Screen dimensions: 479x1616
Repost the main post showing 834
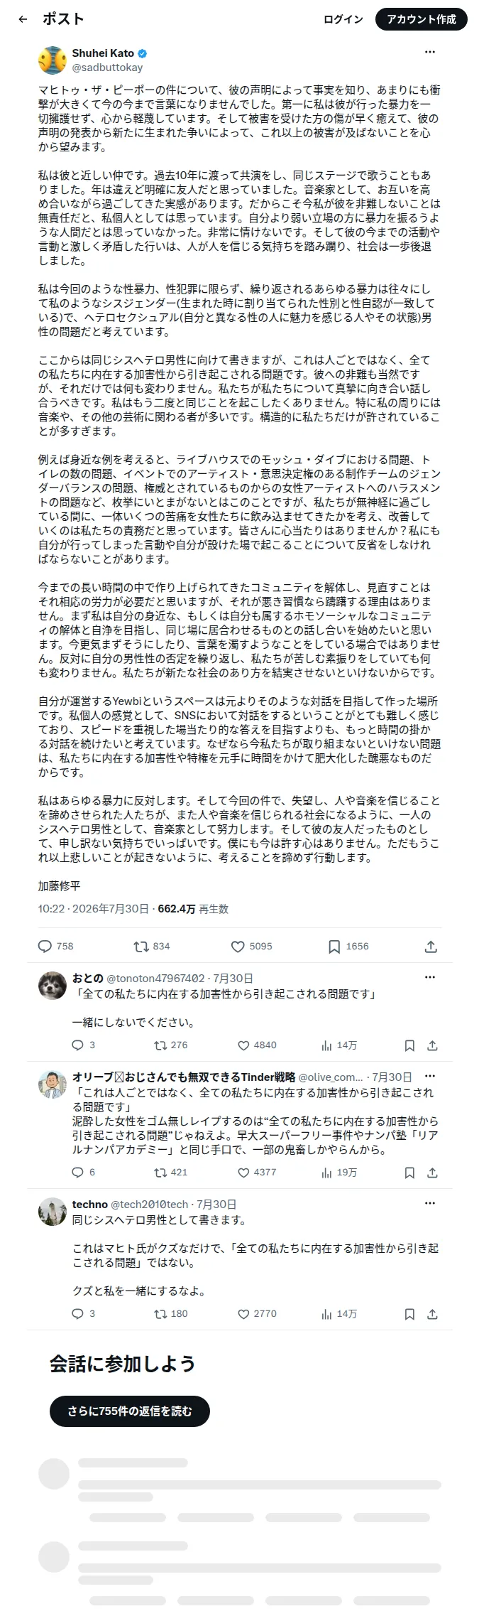pyautogui.click(x=152, y=946)
